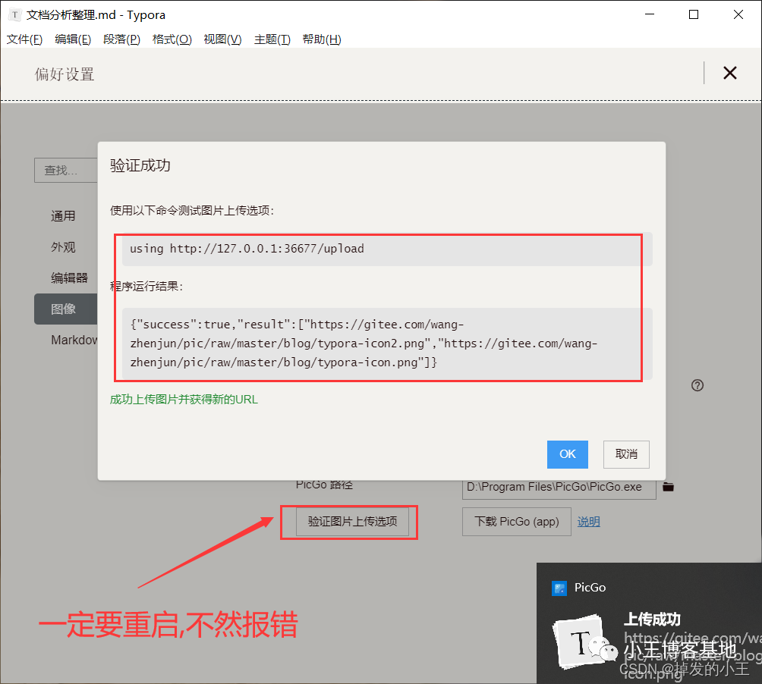Open the 文件(F) menu
This screenshot has width=762, height=684.
click(24, 39)
